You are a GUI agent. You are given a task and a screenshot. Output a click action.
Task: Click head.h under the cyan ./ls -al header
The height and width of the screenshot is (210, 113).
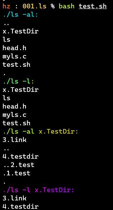click(15, 48)
